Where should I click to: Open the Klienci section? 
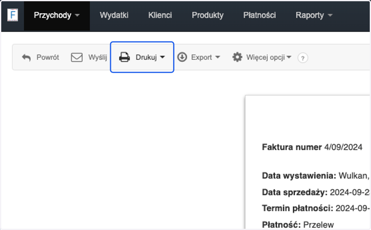160,15
